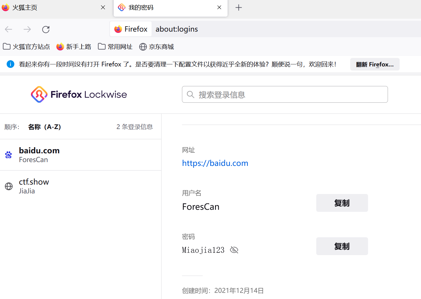Click the 2 条登录信息 count text

(x=135, y=127)
